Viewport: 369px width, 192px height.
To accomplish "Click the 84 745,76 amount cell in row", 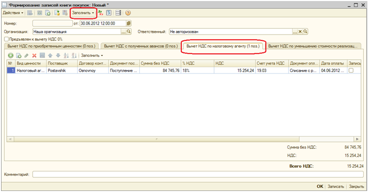I will pos(160,70).
